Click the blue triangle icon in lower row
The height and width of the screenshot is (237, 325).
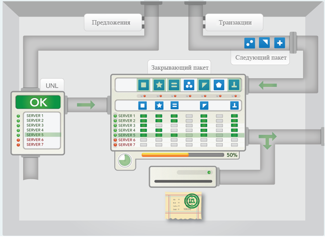pyautogui.click(x=204, y=106)
